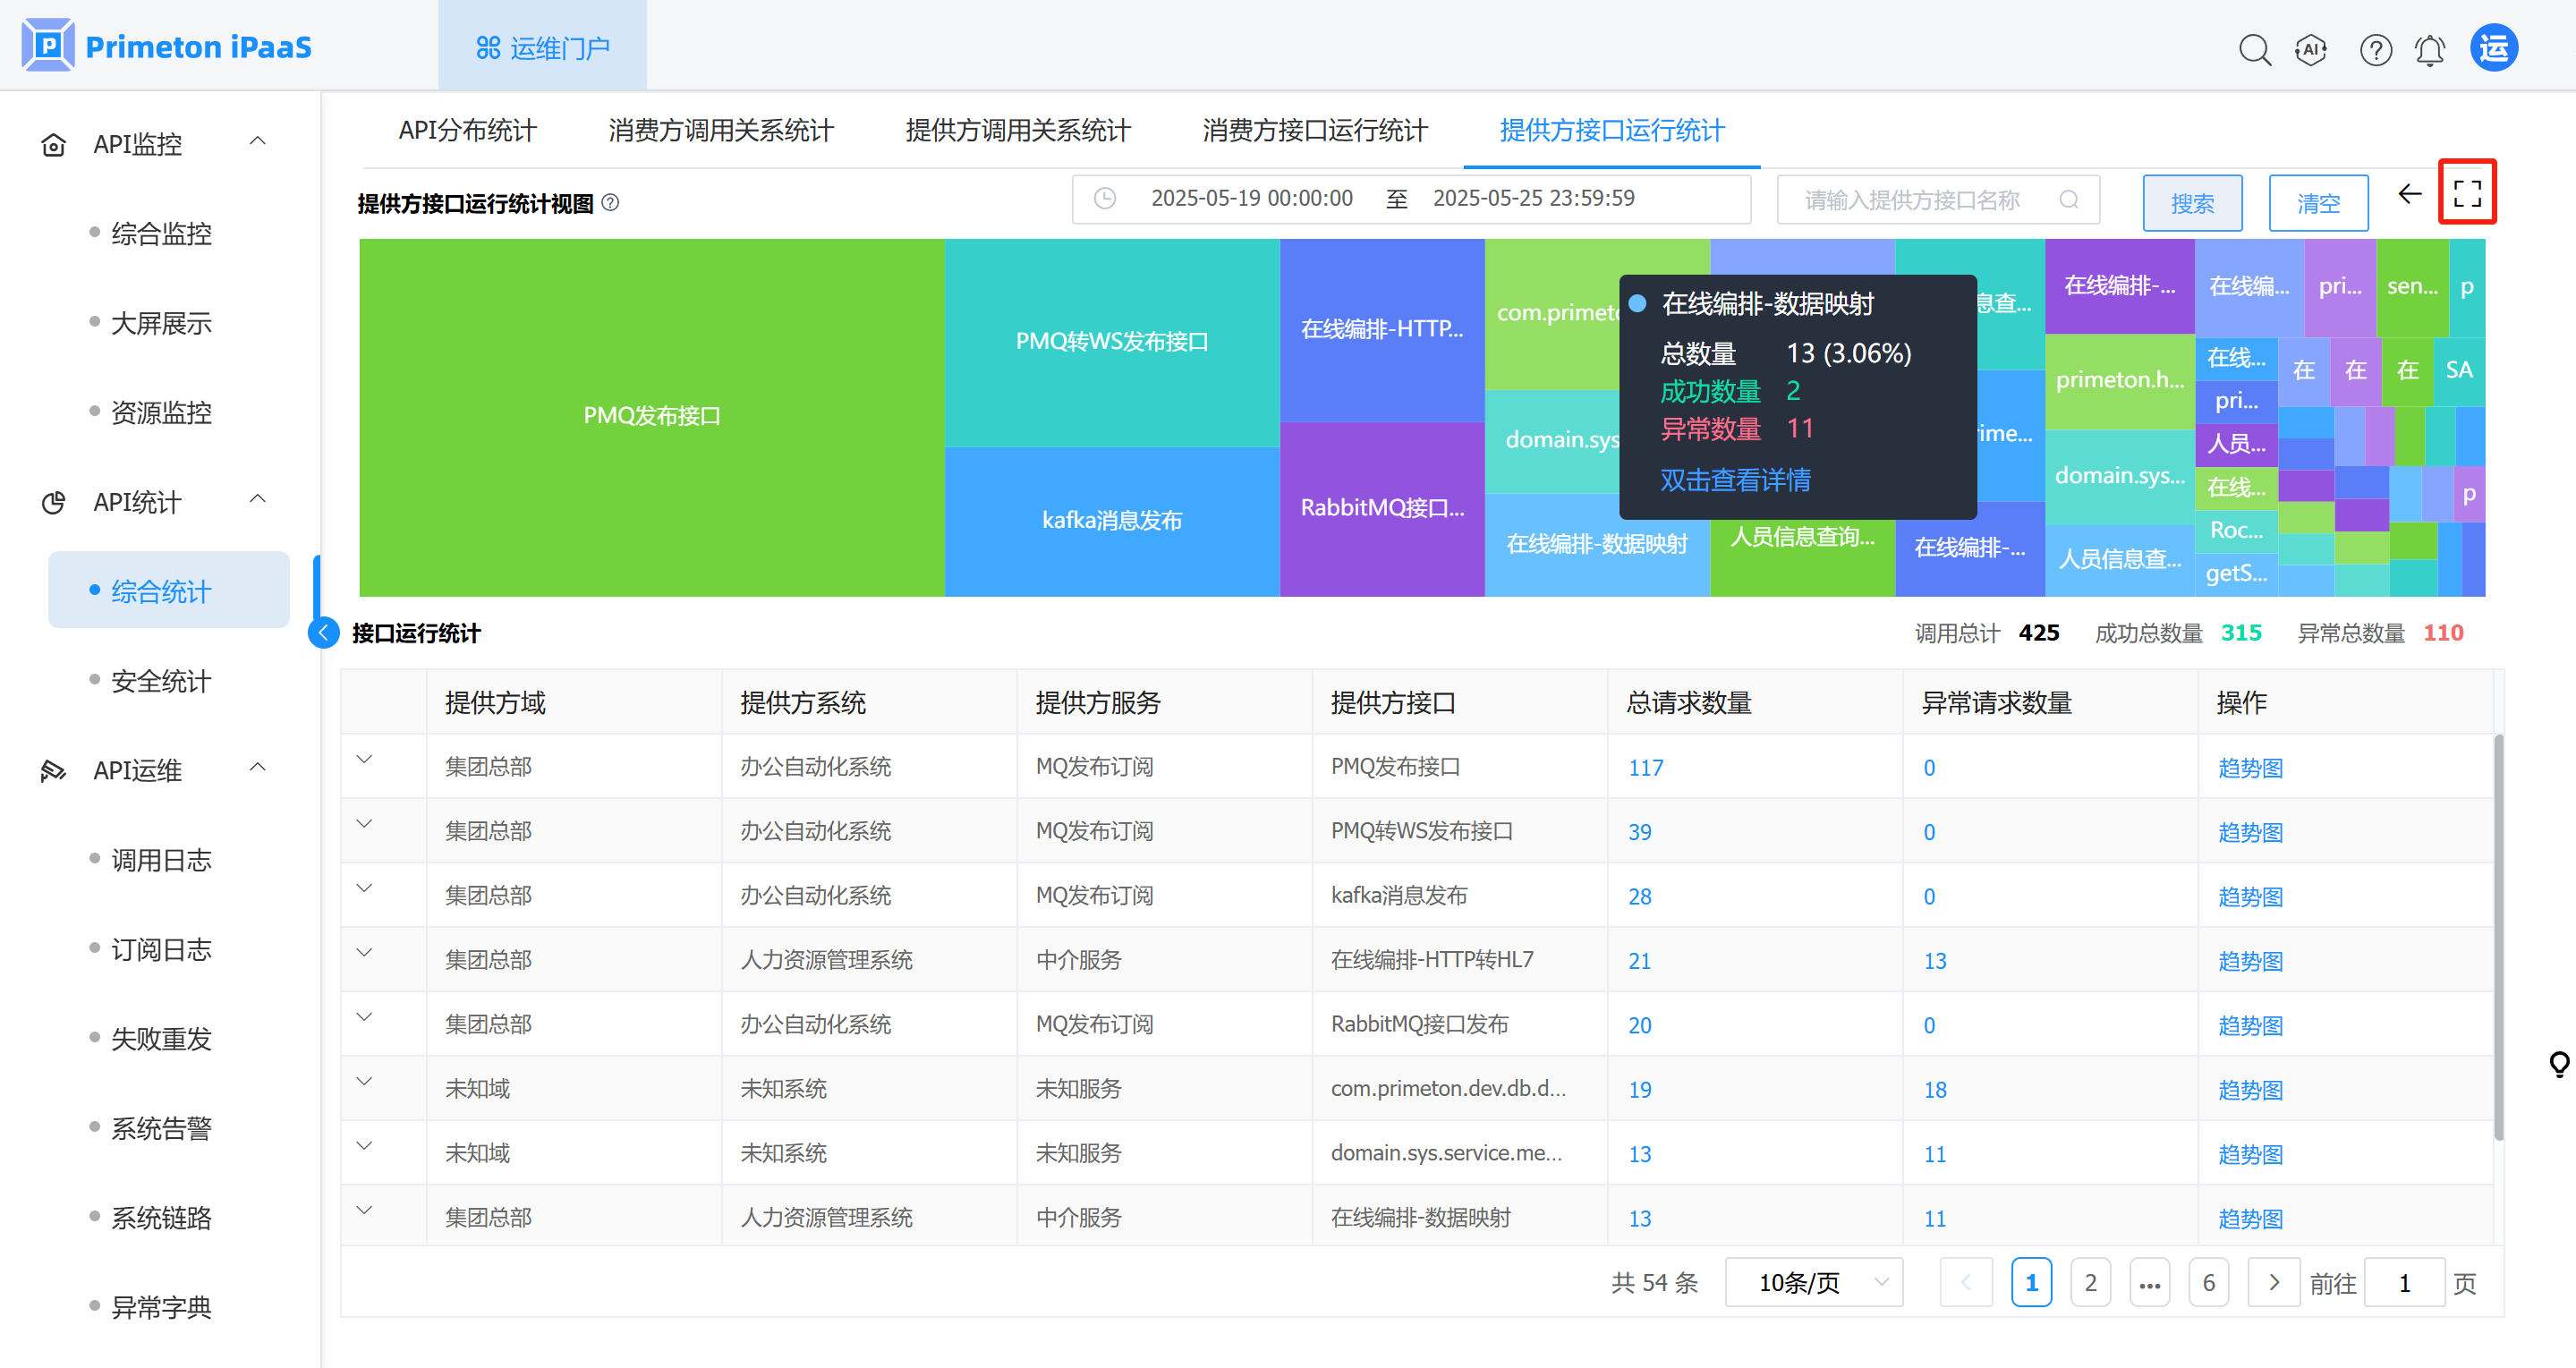Click the green PMQ发布接口 treemap block
The width and height of the screenshot is (2576, 1368).
(651, 416)
